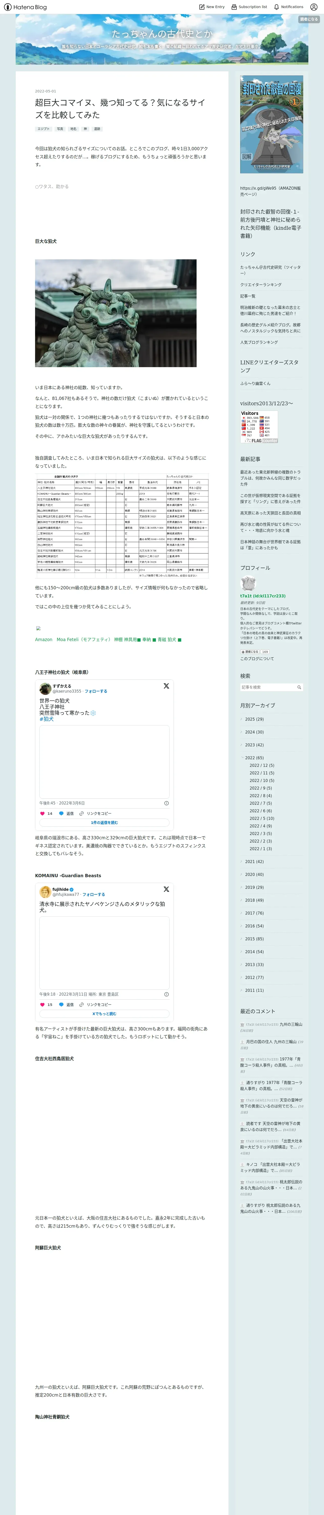Image resolution: width=324 pixels, height=1515 pixels.
Task: Open Amazon Moa Feteli product link
Action: pyautogui.click(x=108, y=639)
